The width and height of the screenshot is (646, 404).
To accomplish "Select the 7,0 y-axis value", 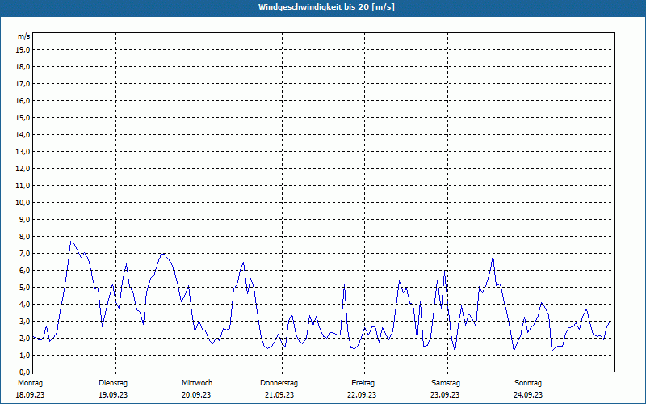I will [x=25, y=253].
